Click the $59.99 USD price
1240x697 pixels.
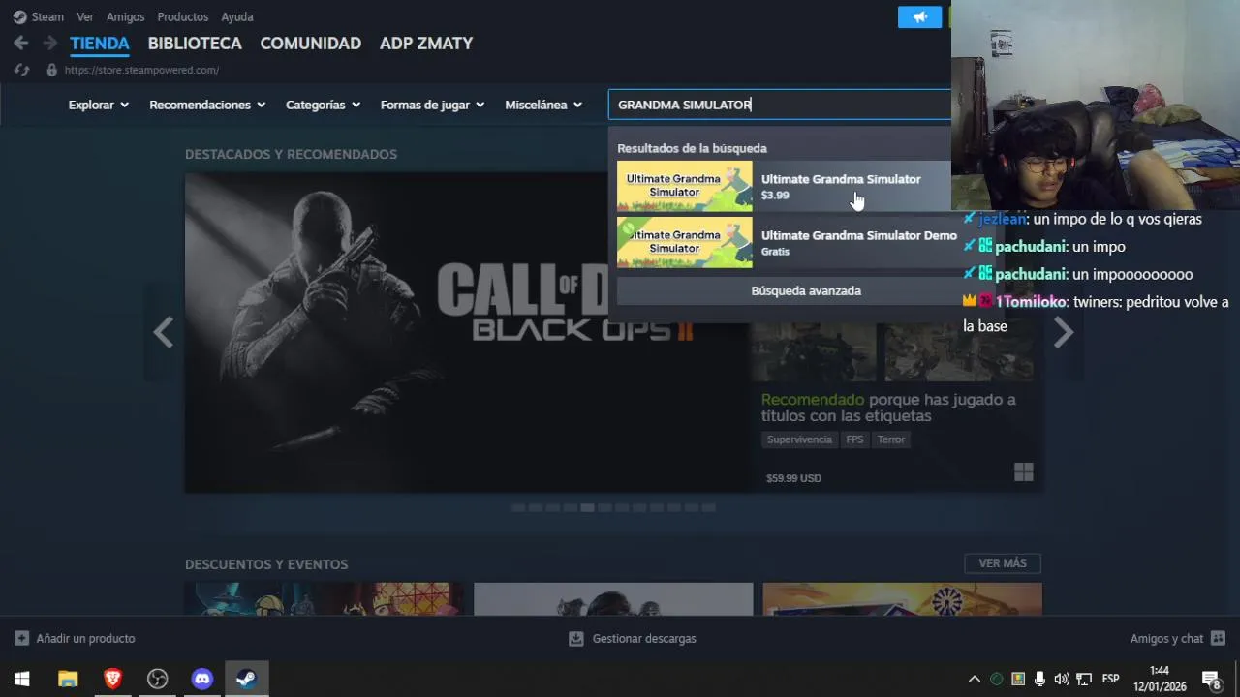tap(793, 478)
